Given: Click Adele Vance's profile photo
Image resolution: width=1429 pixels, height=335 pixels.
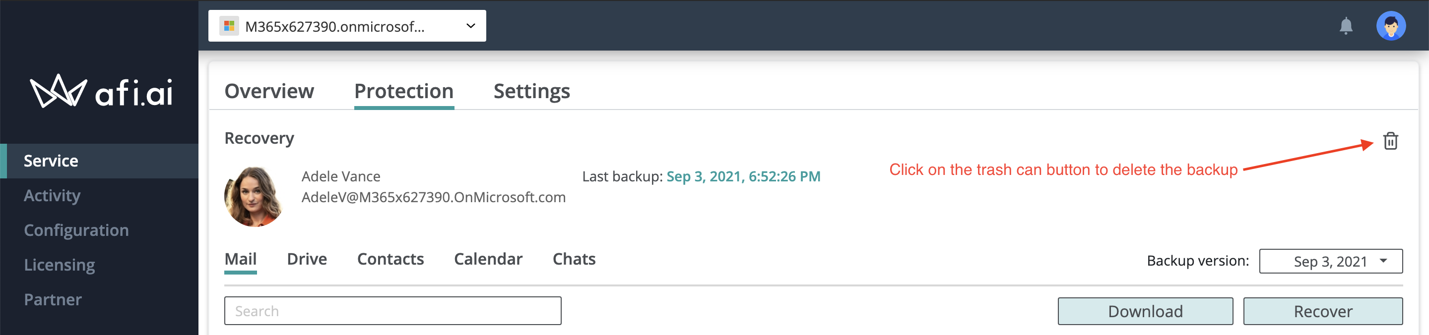Looking at the screenshot, I should [254, 197].
